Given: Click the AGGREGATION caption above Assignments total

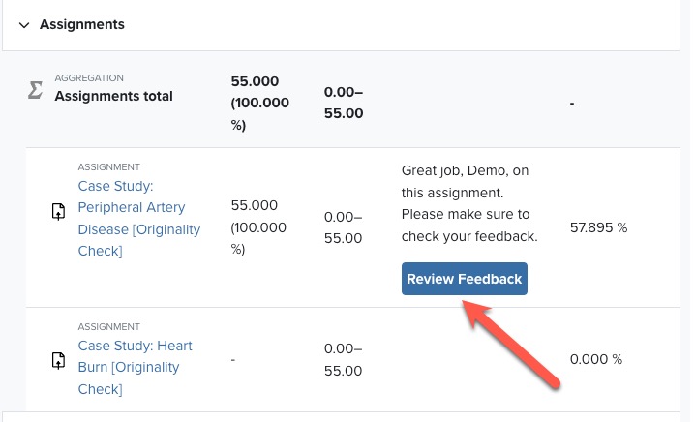Looking at the screenshot, I should pyautogui.click(x=89, y=78).
